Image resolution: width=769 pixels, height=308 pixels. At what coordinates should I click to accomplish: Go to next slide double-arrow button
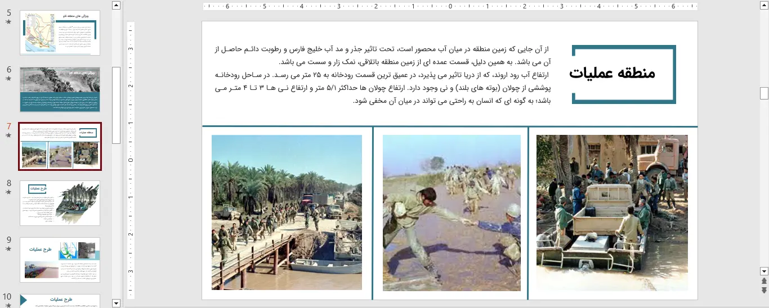coord(764,290)
